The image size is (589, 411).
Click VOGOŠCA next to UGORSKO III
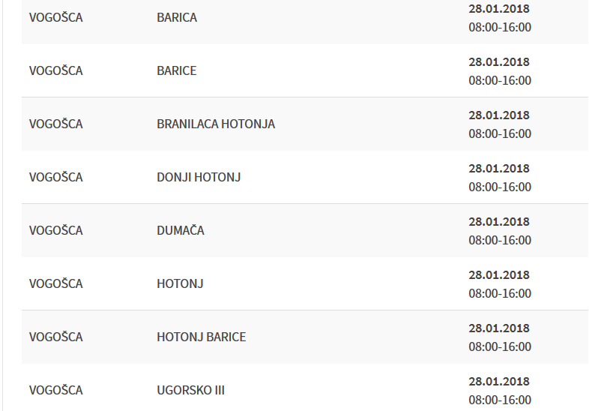[56, 390]
